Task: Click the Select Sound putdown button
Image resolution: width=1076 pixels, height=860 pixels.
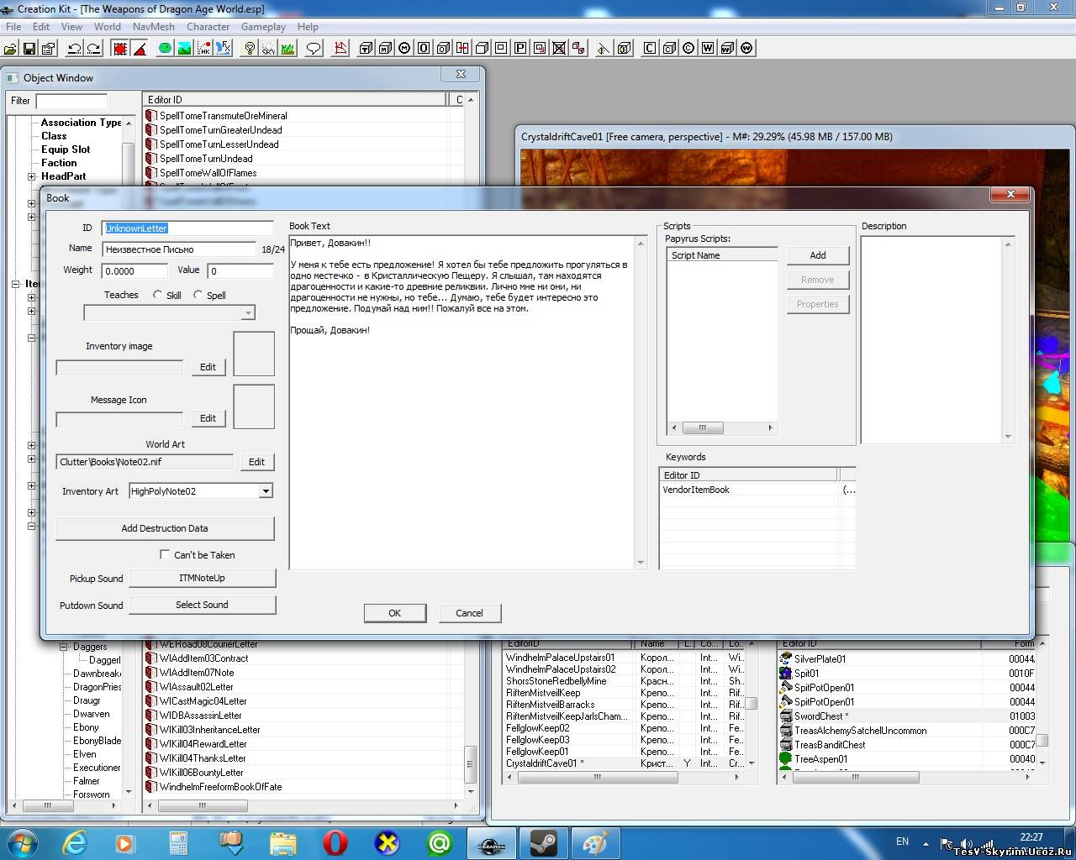Action: 202,605
